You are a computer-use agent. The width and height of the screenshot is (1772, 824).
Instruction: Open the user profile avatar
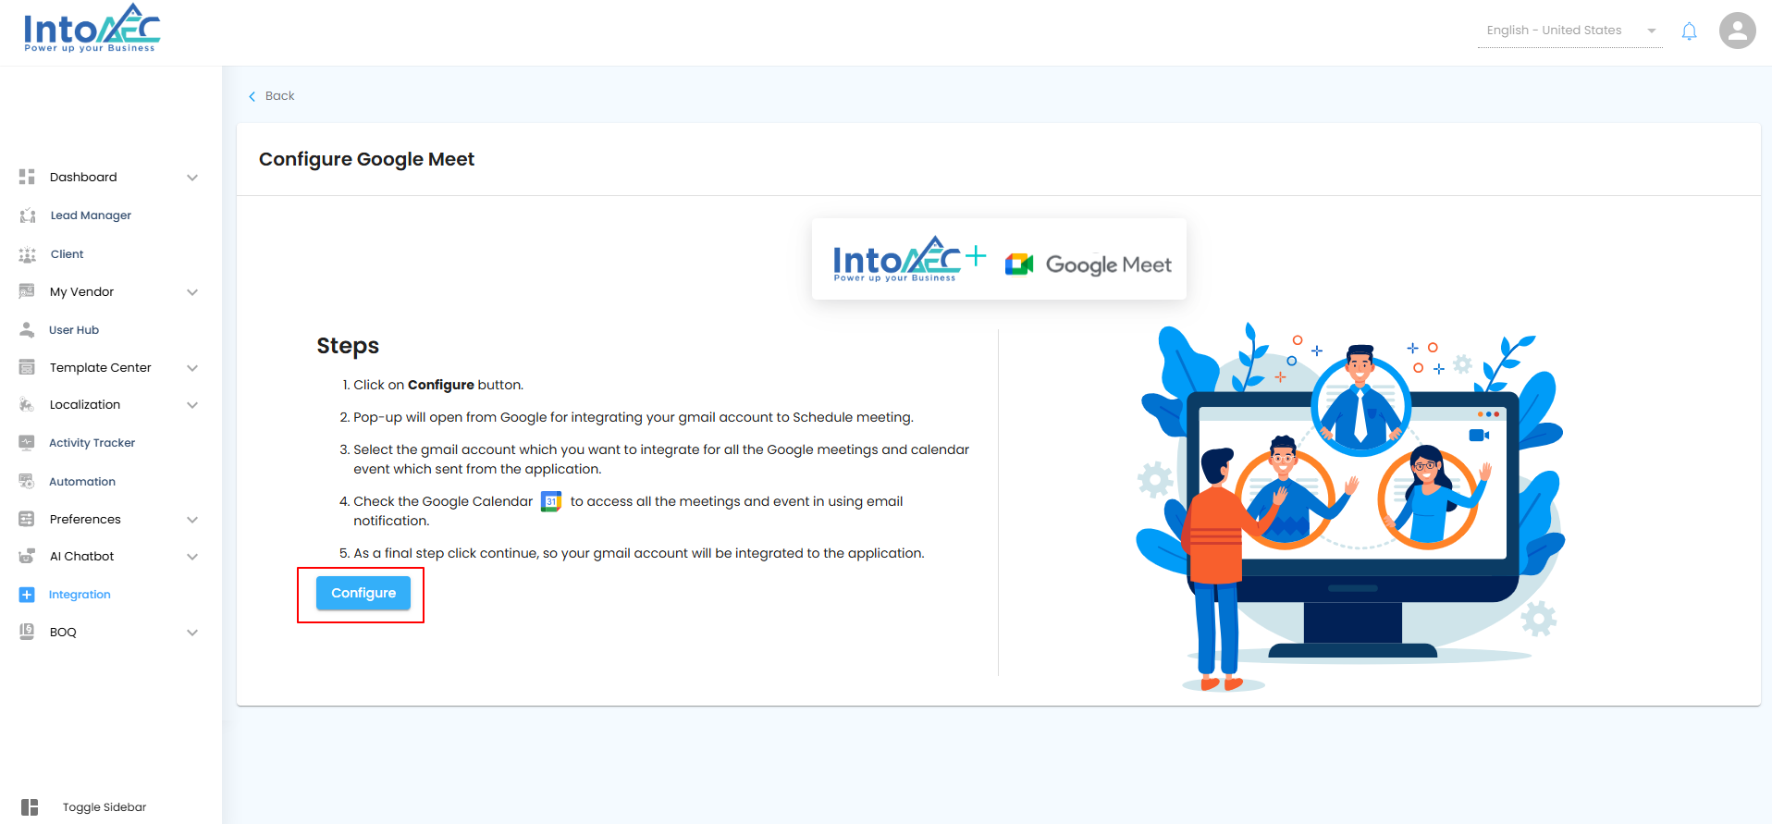(1737, 31)
